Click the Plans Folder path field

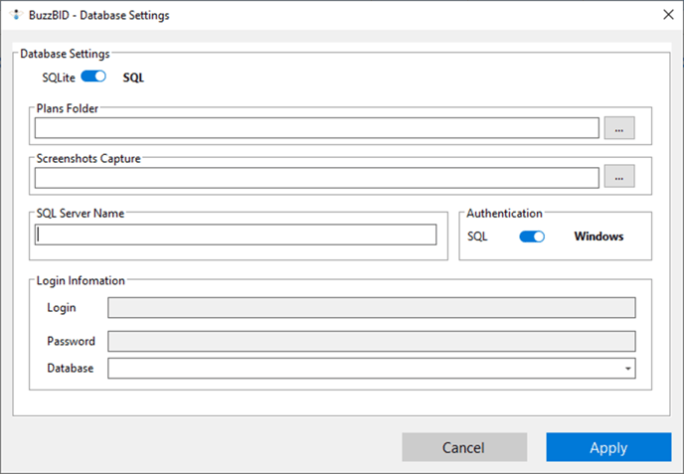(x=317, y=128)
